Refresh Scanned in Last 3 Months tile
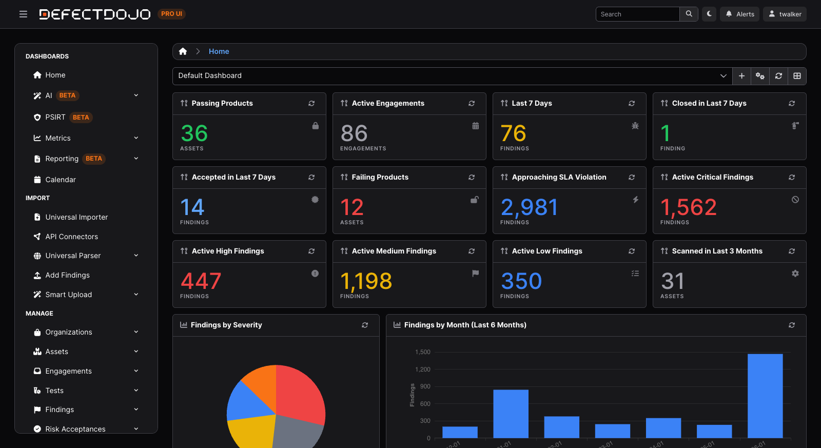This screenshot has width=821, height=448. coord(792,251)
